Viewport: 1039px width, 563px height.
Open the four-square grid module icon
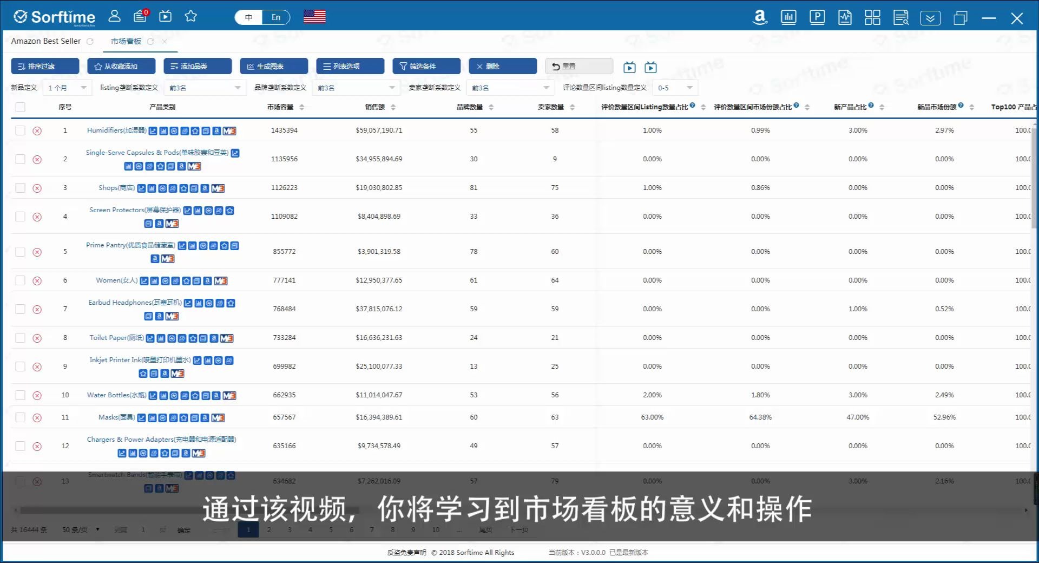pyautogui.click(x=872, y=17)
